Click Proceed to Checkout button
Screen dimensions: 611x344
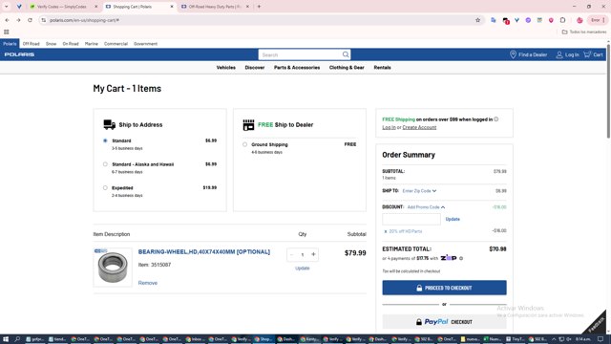point(444,288)
